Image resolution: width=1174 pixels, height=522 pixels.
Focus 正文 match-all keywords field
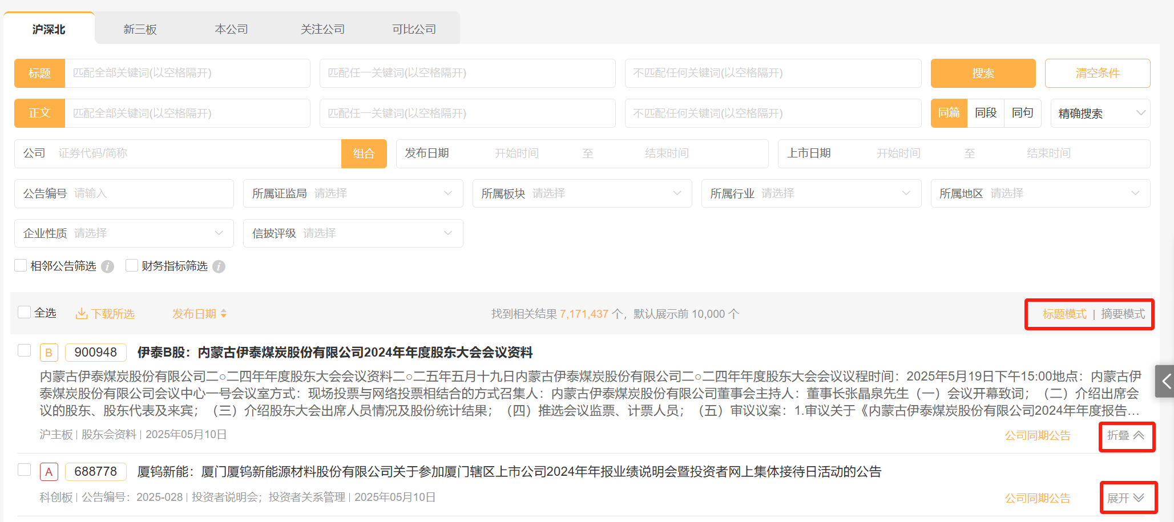187,113
